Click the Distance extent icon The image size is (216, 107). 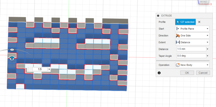click(x=178, y=42)
